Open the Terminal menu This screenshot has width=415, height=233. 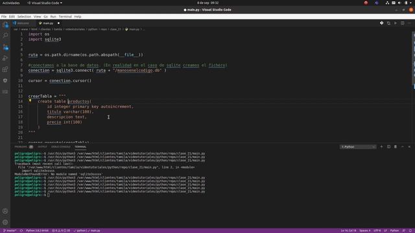[65, 17]
